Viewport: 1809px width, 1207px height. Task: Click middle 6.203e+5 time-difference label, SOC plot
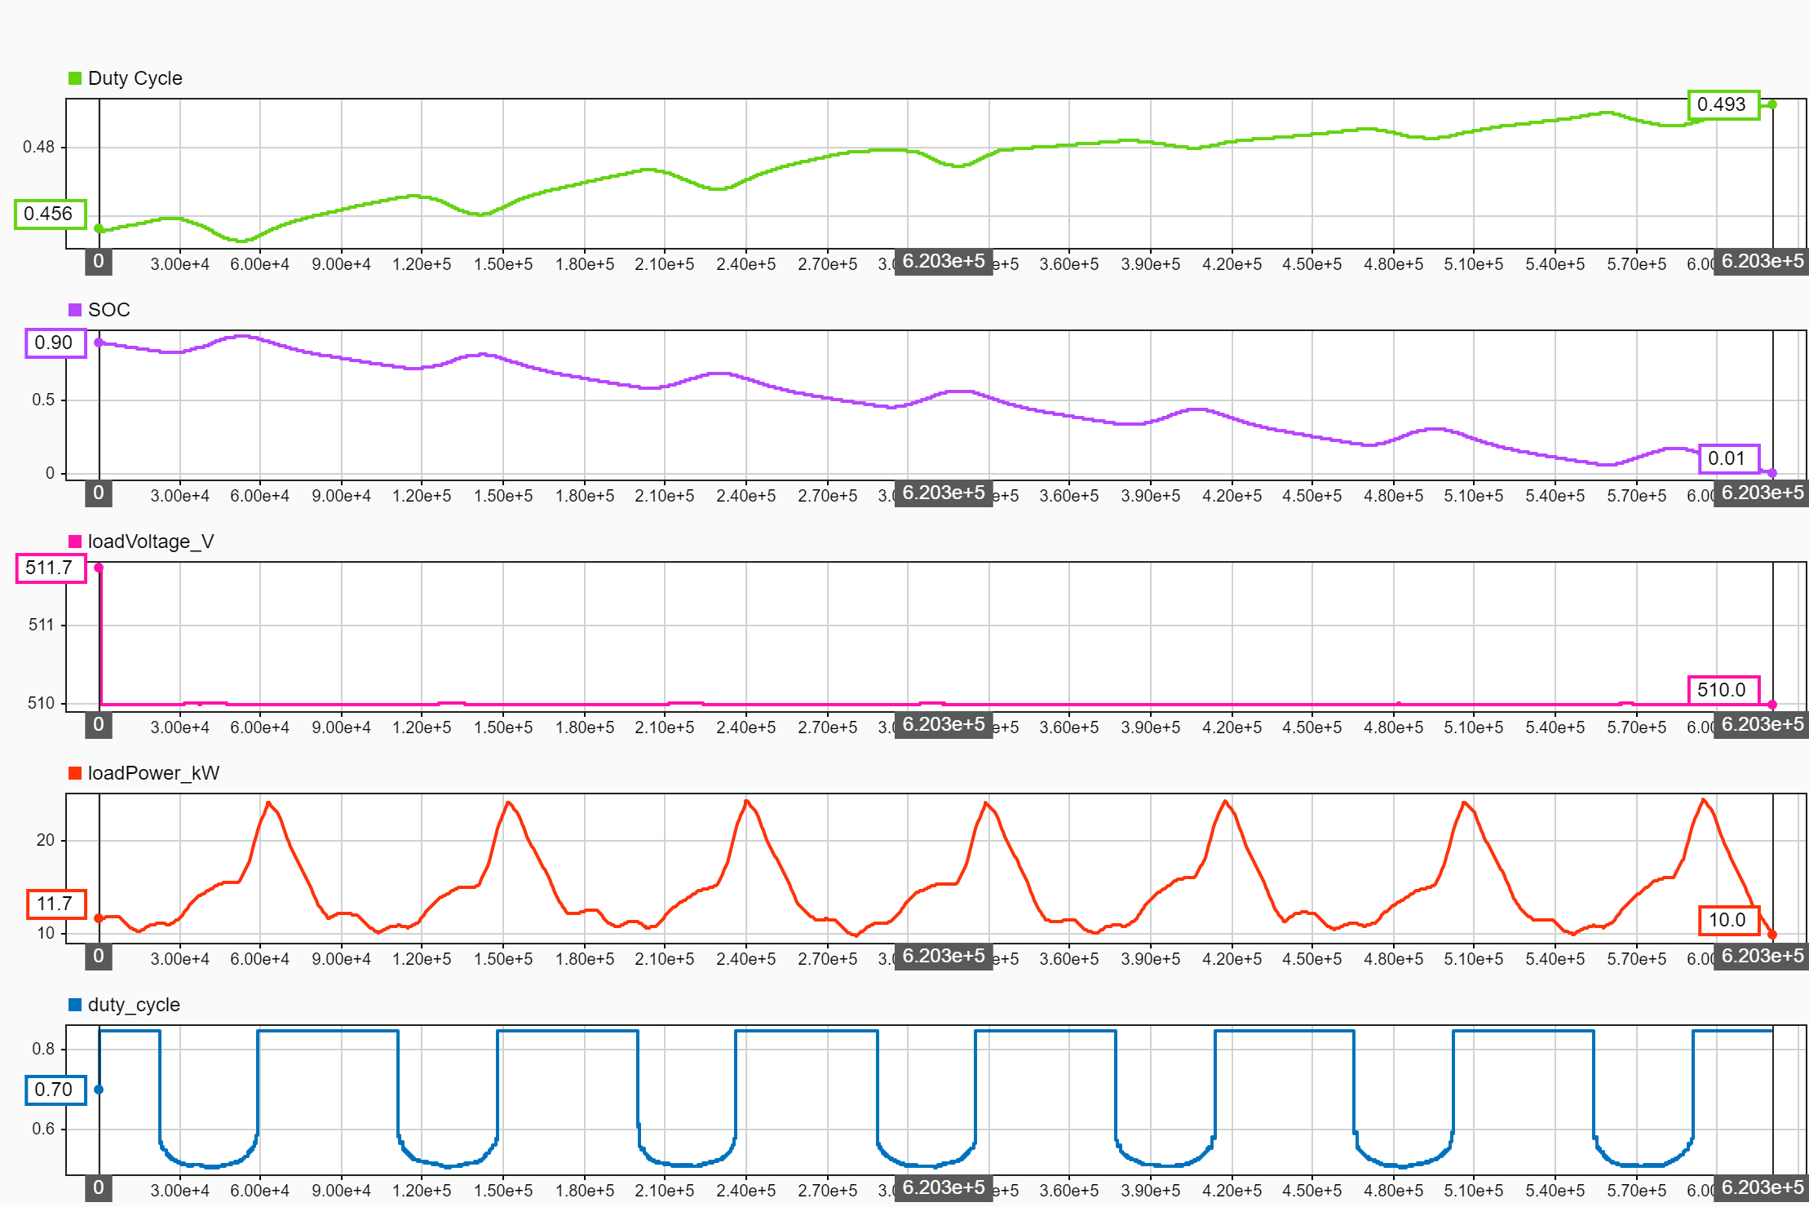click(x=944, y=493)
